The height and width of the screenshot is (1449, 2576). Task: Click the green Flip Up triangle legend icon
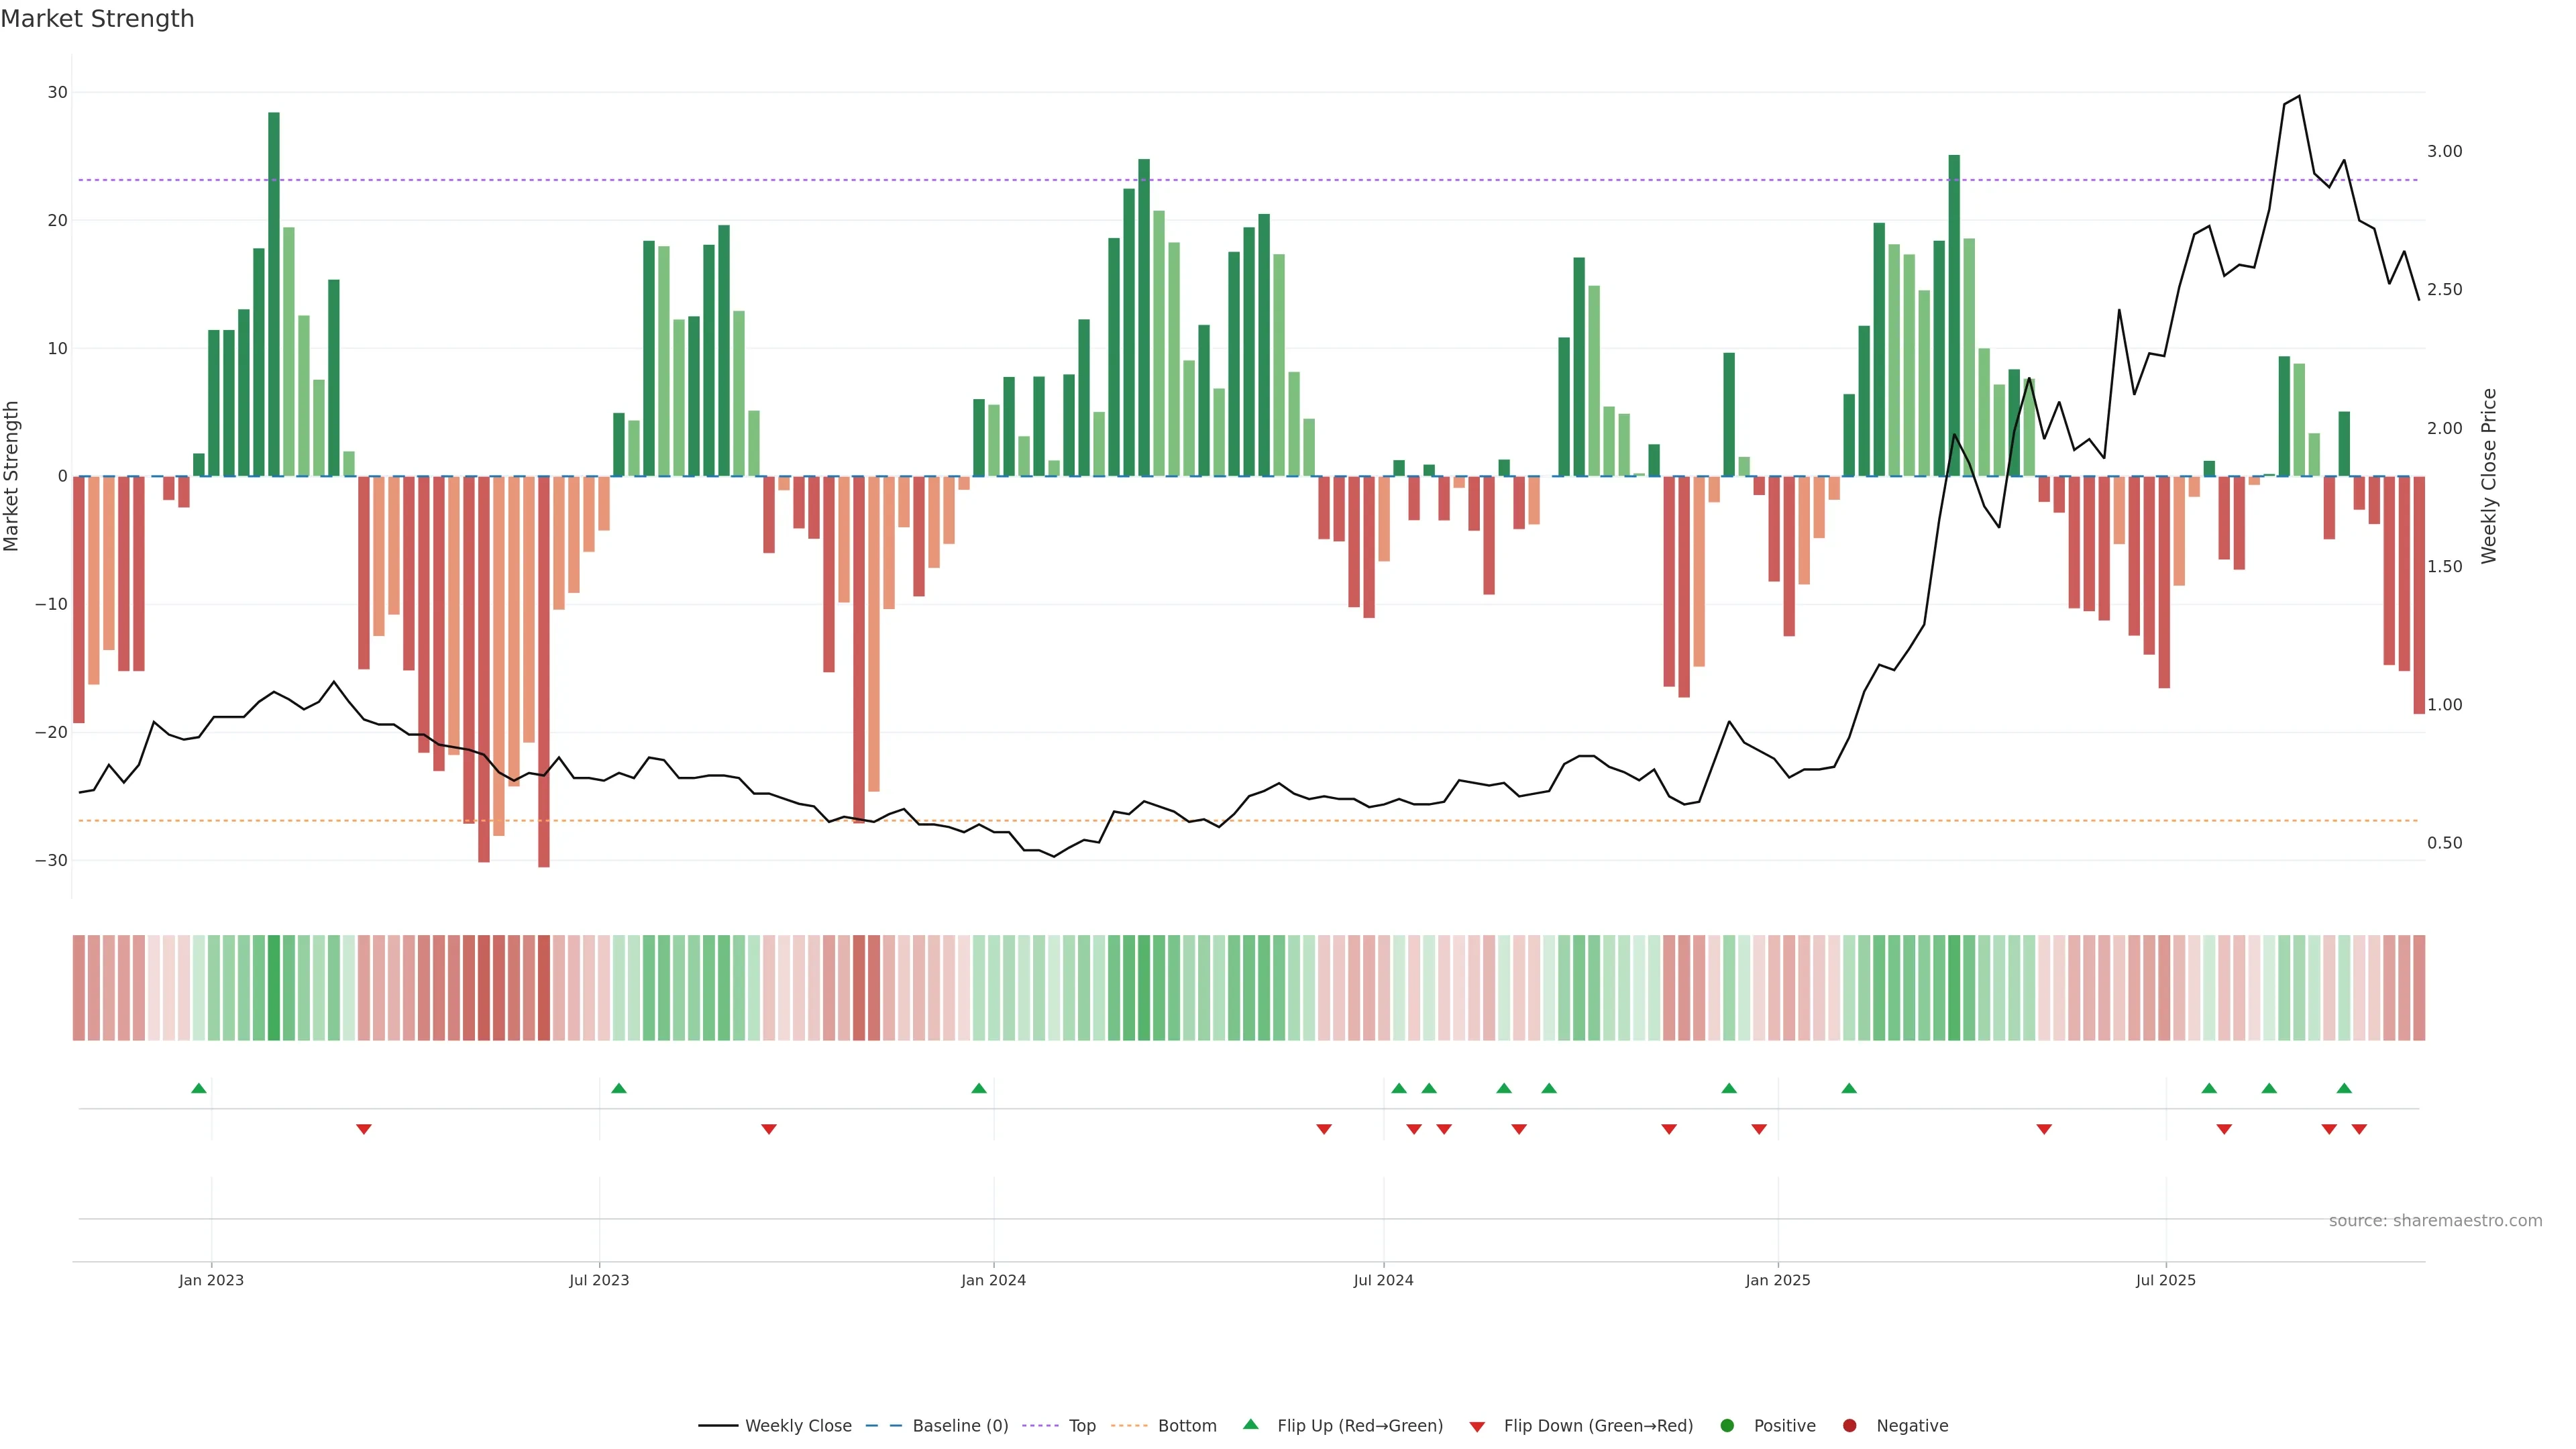coord(1250,1424)
